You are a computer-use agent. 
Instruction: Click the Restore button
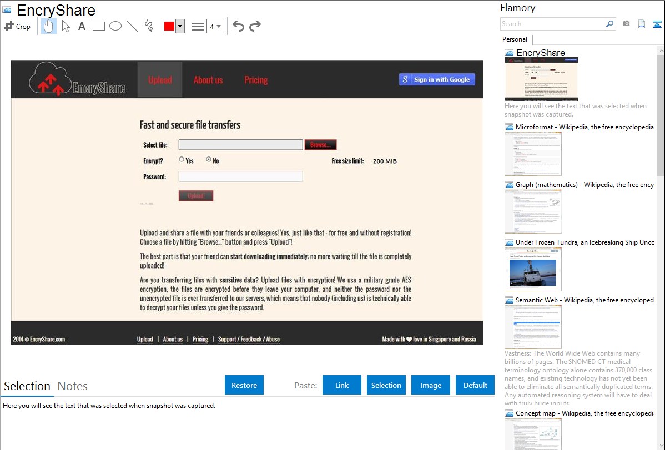(244, 385)
